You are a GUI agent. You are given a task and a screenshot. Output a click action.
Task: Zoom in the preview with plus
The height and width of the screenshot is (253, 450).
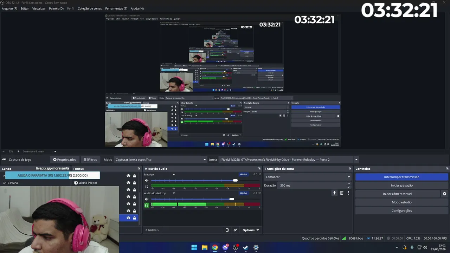(19, 151)
